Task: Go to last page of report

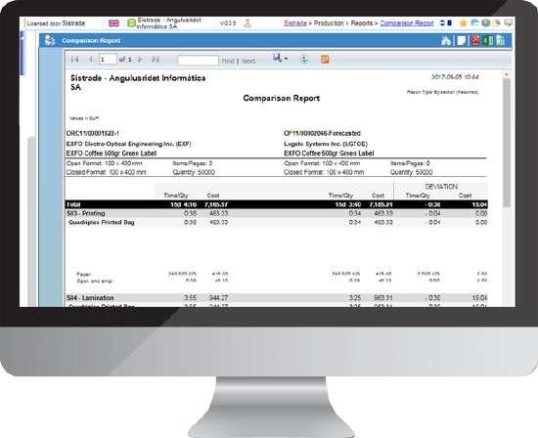Action: (x=156, y=60)
